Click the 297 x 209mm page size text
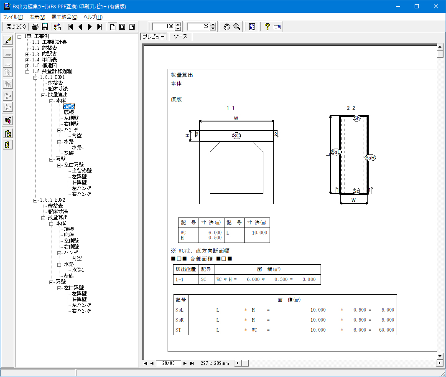This screenshot has width=446, height=377. pos(215,363)
